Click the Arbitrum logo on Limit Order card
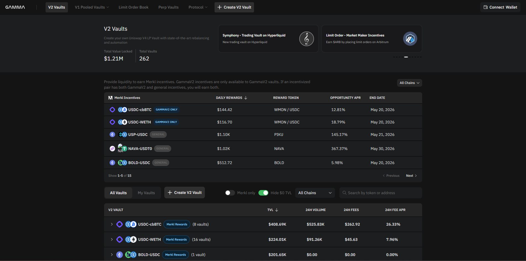This screenshot has height=261, width=526. (x=410, y=39)
